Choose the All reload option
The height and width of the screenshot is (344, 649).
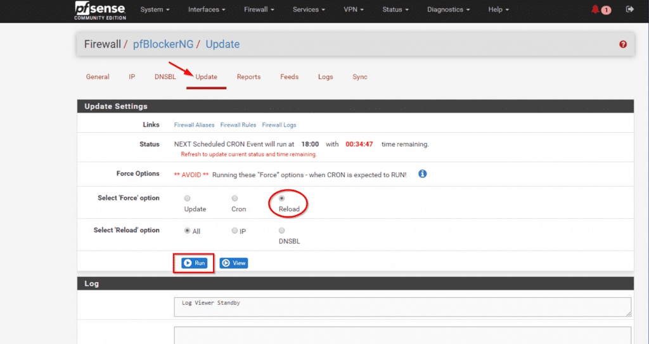pos(188,230)
